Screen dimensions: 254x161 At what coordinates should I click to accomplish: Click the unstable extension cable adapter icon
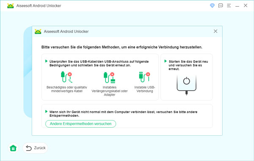tap(110, 78)
